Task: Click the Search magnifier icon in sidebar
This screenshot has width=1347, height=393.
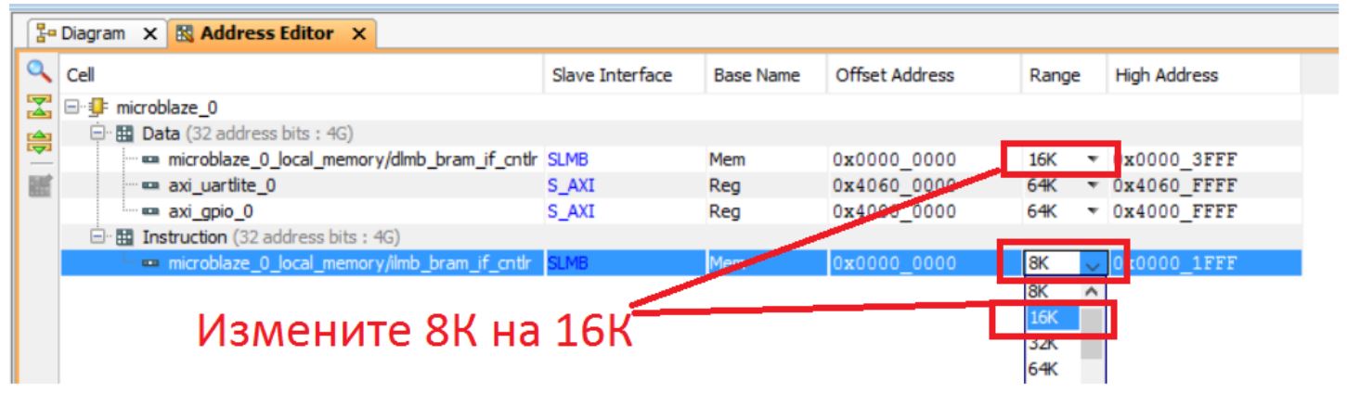Action: tap(37, 70)
